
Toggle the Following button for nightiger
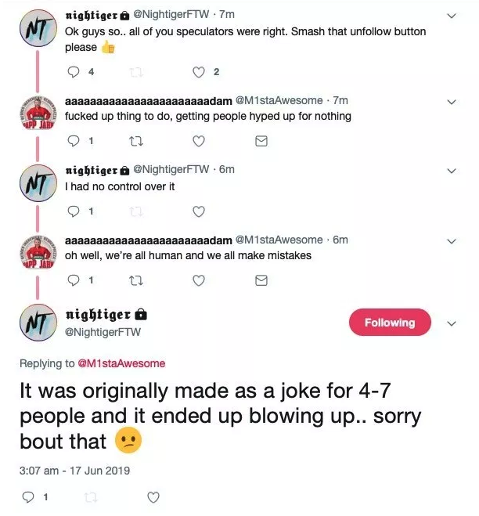tap(390, 322)
